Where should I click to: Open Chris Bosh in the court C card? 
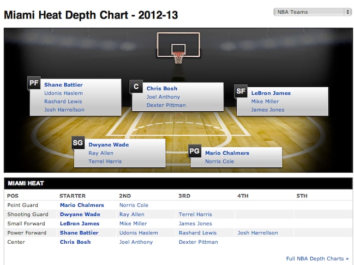[162, 88]
